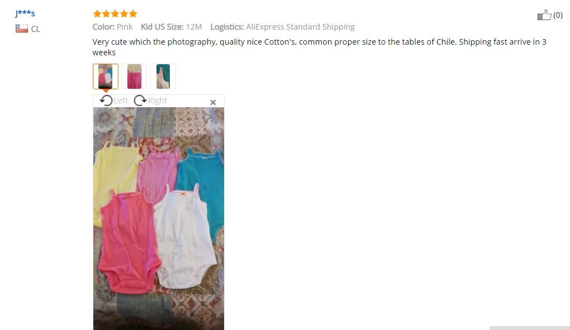Click the middle star of the rating

[115, 14]
